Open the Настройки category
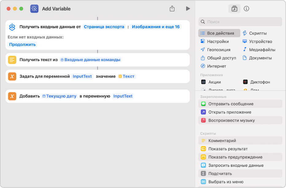Image resolution: width=286 pixels, height=188 pixels. pyautogui.click(x=214, y=41)
